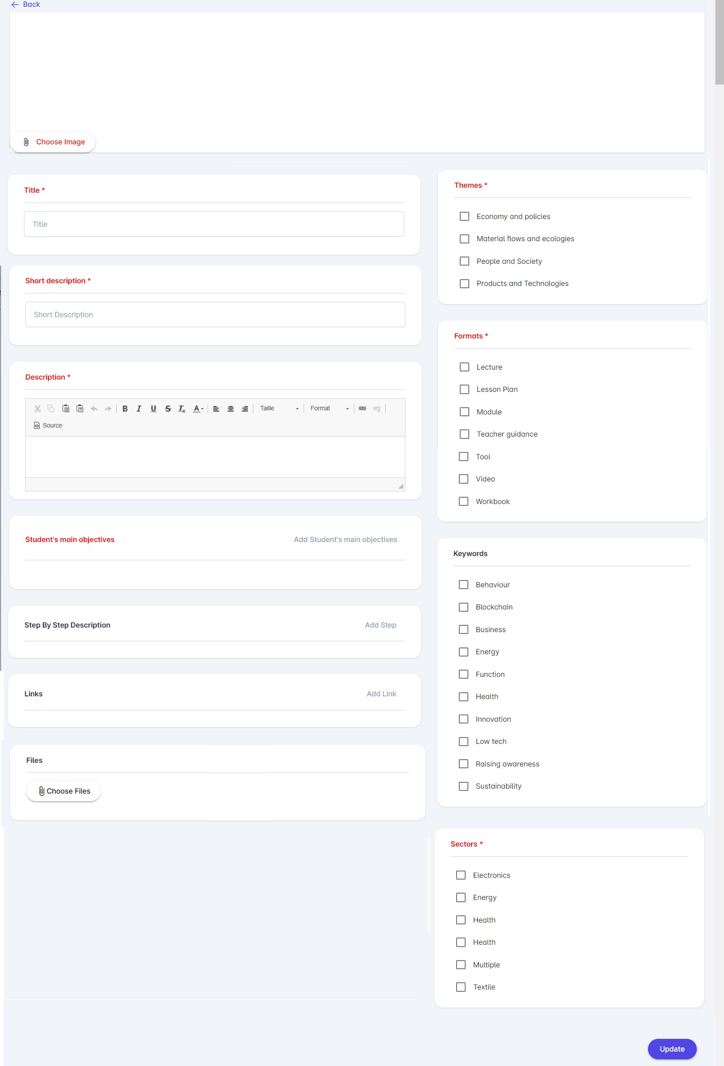This screenshot has height=1066, width=724.
Task: Click into the Short Description input field
Action: pos(215,314)
